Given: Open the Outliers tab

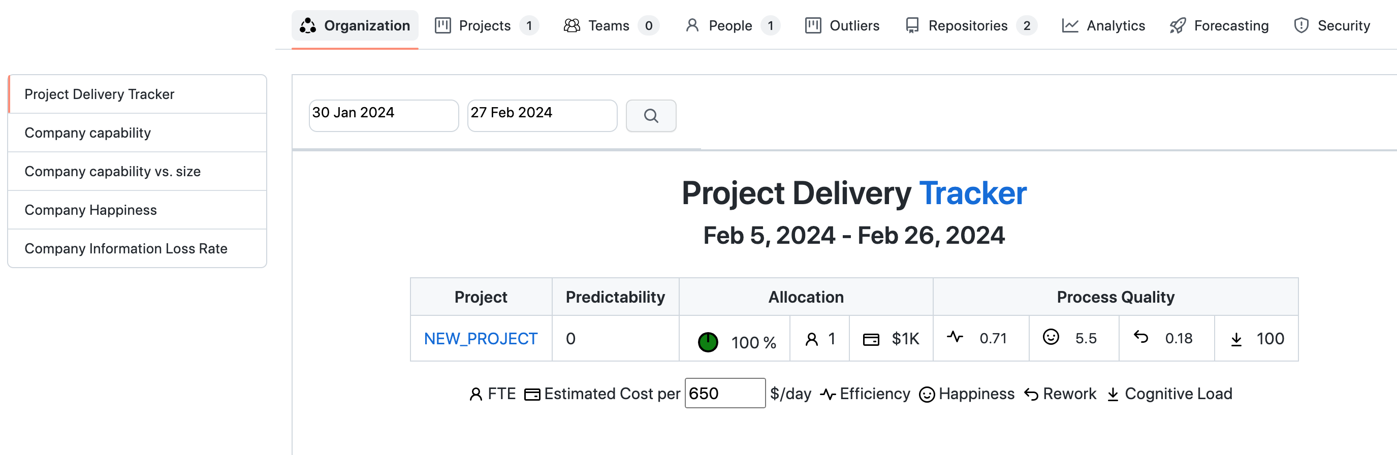Looking at the screenshot, I should (842, 25).
